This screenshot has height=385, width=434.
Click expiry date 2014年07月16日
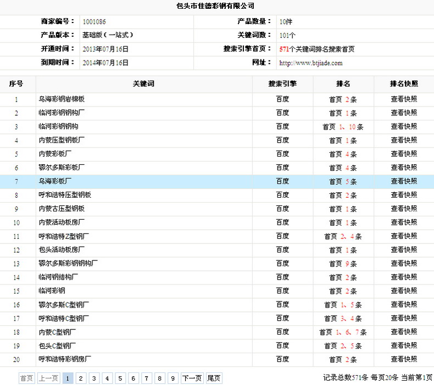click(x=105, y=63)
